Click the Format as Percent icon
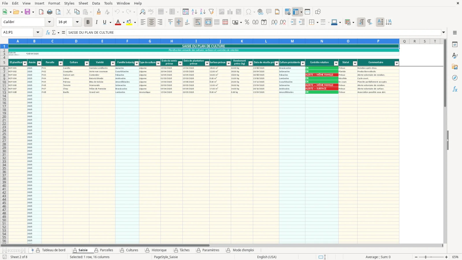Screen dimensions: 462x260 247,22
